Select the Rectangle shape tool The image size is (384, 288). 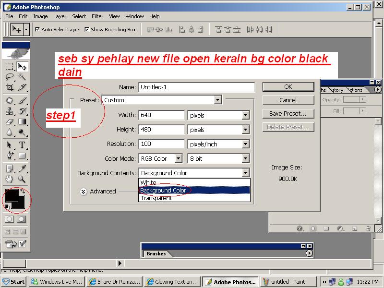pyautogui.click(x=22, y=156)
